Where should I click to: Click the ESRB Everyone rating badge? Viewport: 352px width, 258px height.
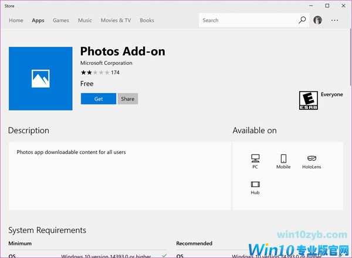307,100
